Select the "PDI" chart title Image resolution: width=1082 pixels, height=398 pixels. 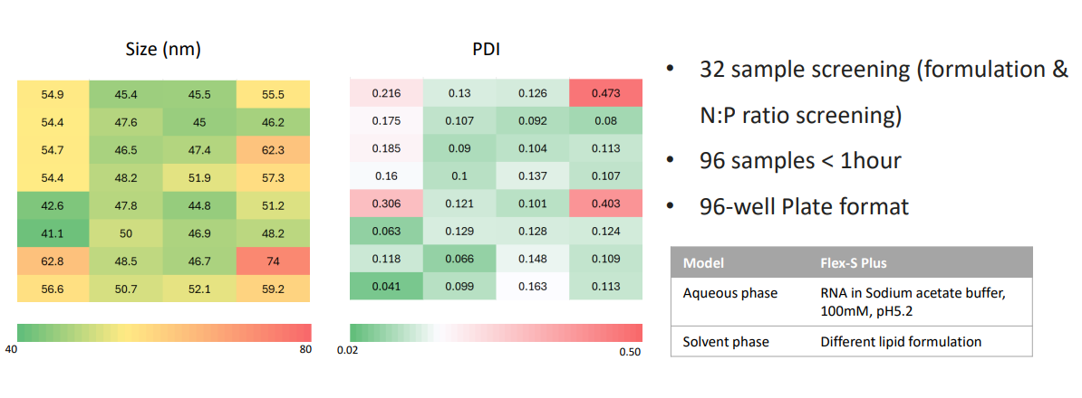(486, 49)
